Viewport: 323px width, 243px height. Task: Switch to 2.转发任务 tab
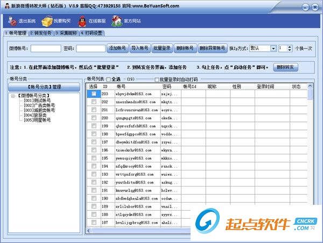[x=41, y=33]
